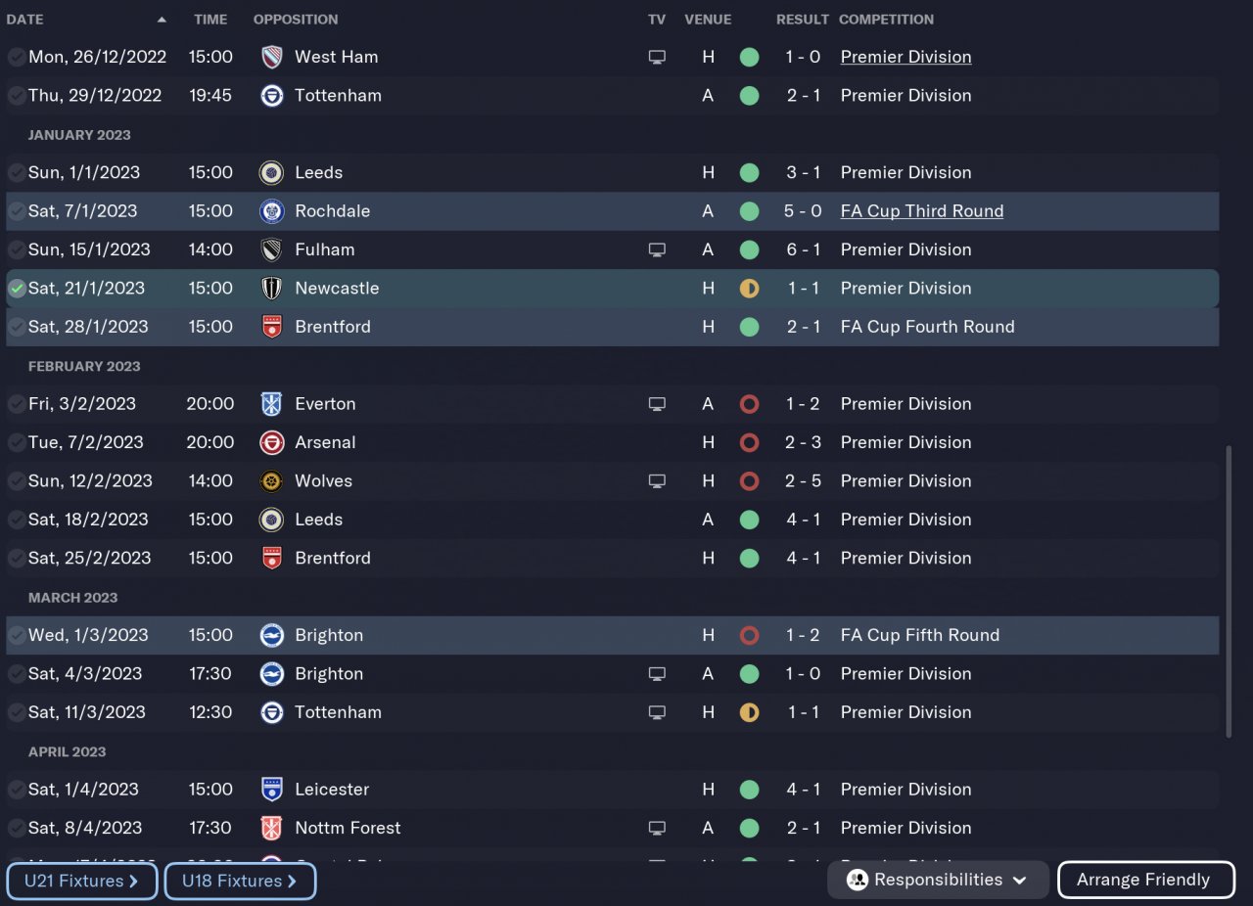Click the draw result indicator for Tottenham home
Image resolution: width=1253 pixels, height=906 pixels.
(x=749, y=712)
